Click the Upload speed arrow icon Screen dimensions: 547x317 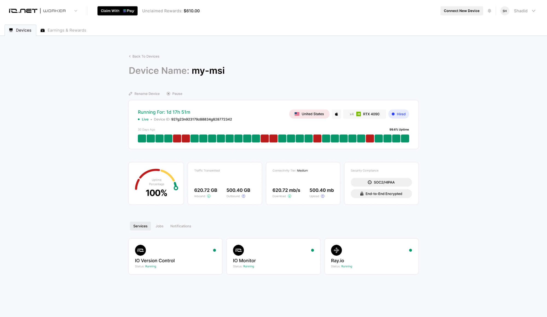click(323, 196)
